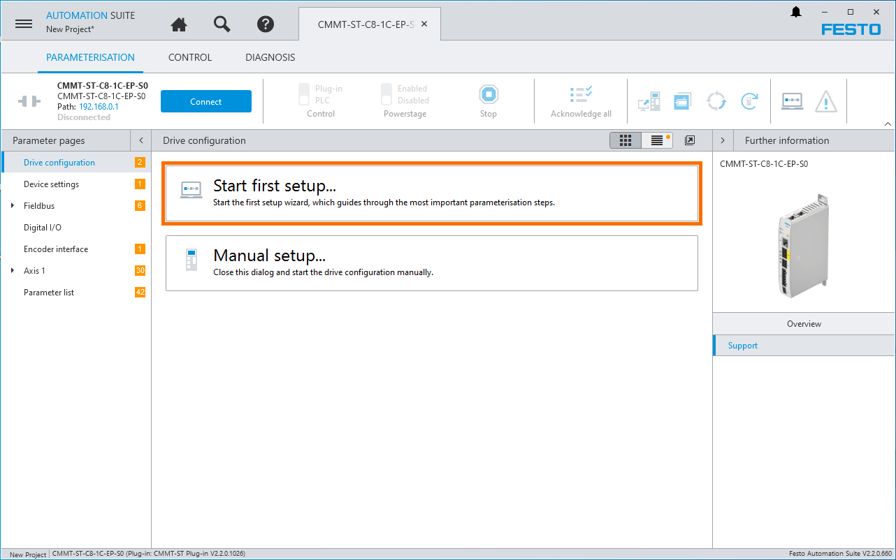This screenshot has width=896, height=560.
Task: Open the search magnifier icon
Action: point(222,24)
